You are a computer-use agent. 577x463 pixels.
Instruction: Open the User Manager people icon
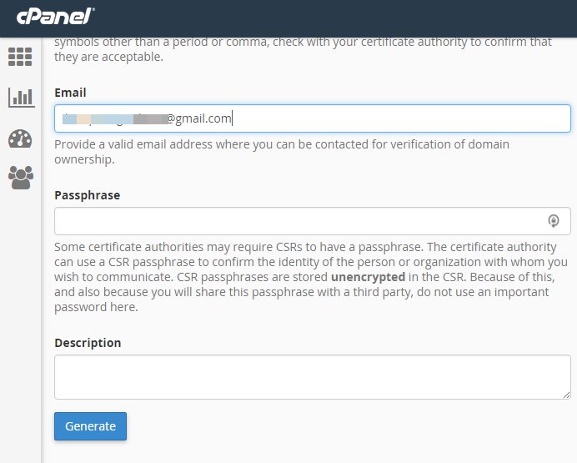point(20,177)
